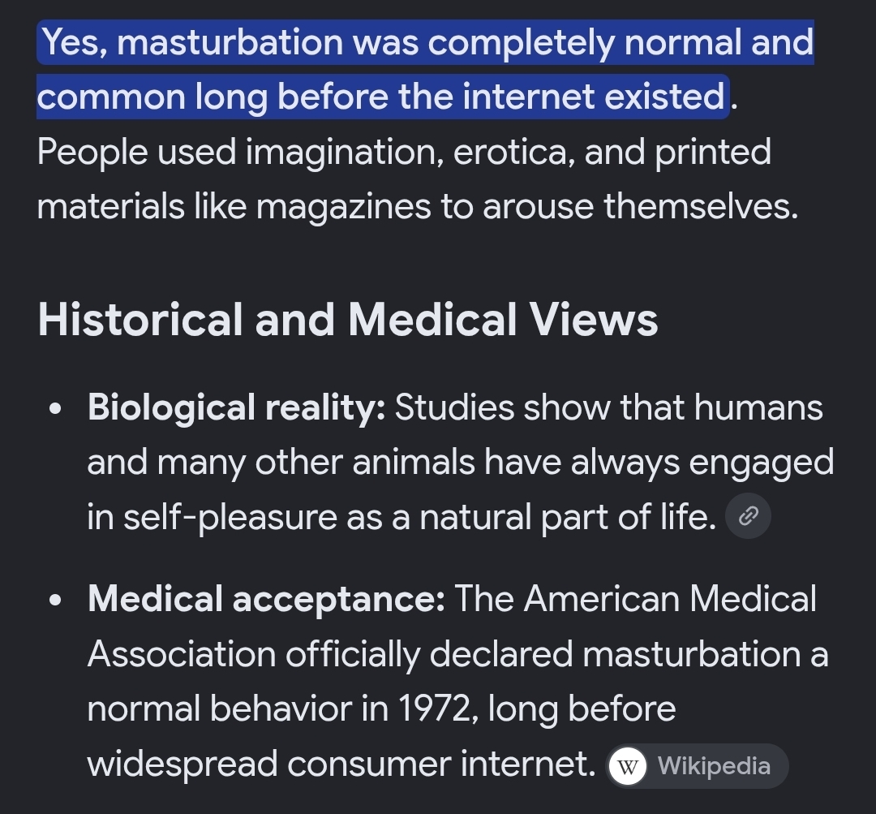Viewport: 876px width, 814px height.
Task: Open the link source chip after 'part of life'
Action: (x=748, y=515)
